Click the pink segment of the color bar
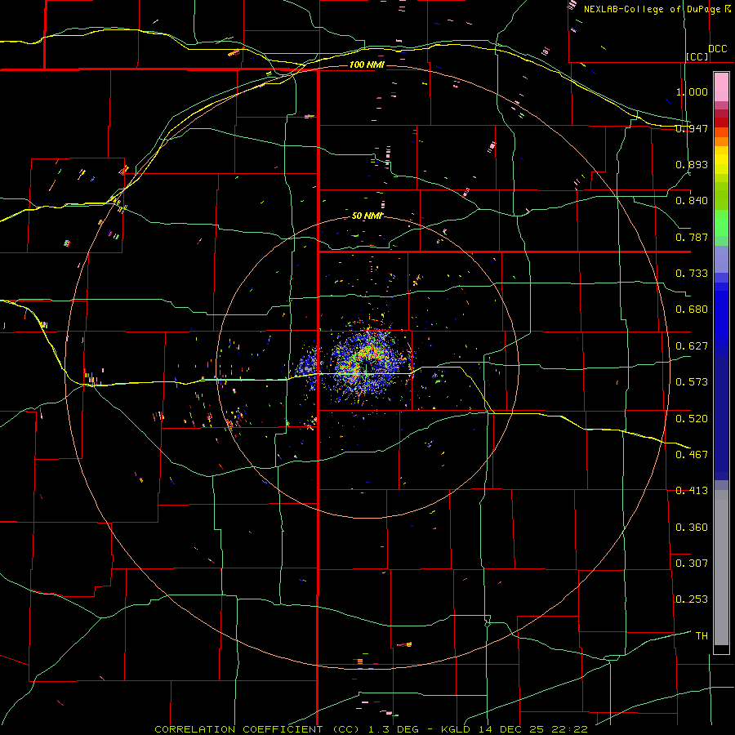 (x=721, y=87)
